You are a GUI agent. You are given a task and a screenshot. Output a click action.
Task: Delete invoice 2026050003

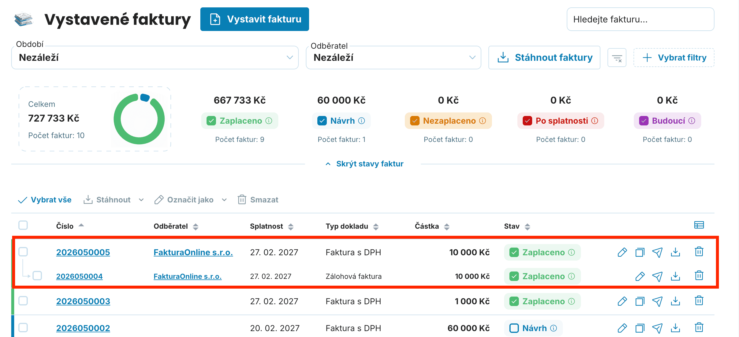click(699, 301)
